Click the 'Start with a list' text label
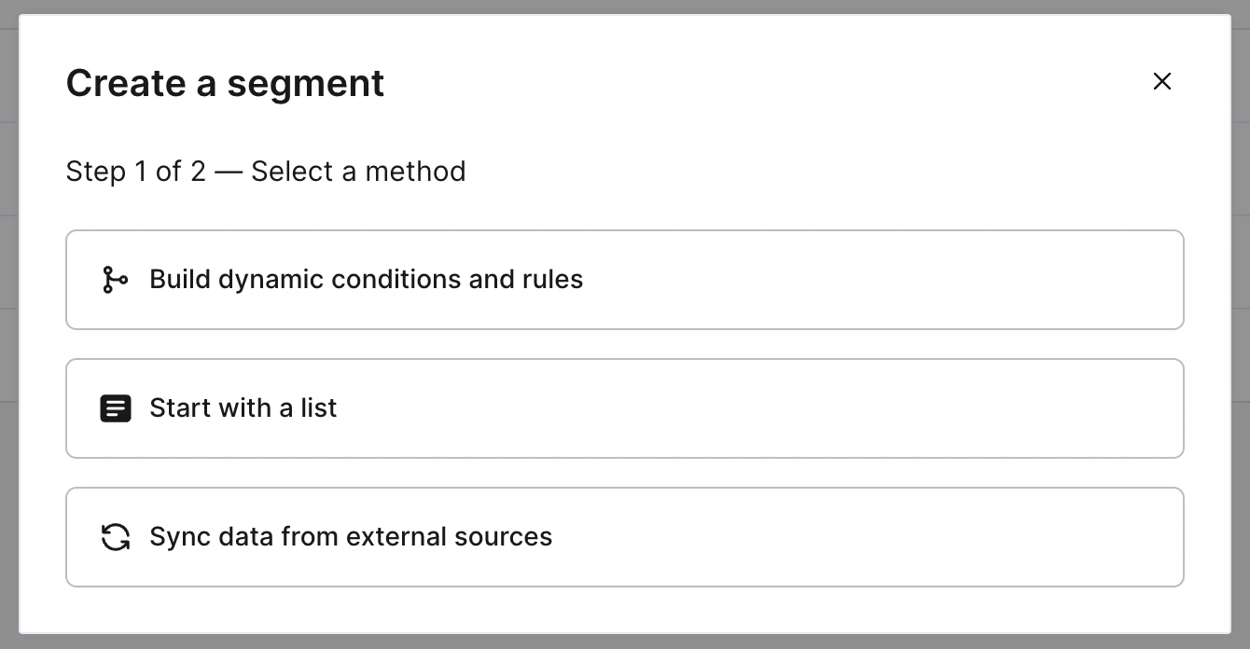The height and width of the screenshot is (649, 1250). (243, 407)
